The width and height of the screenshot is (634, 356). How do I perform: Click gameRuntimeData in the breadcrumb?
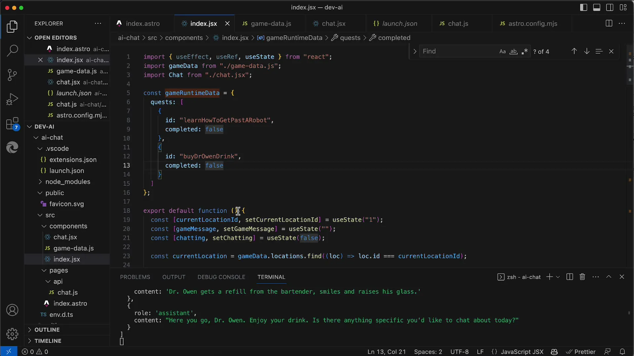[x=294, y=38]
